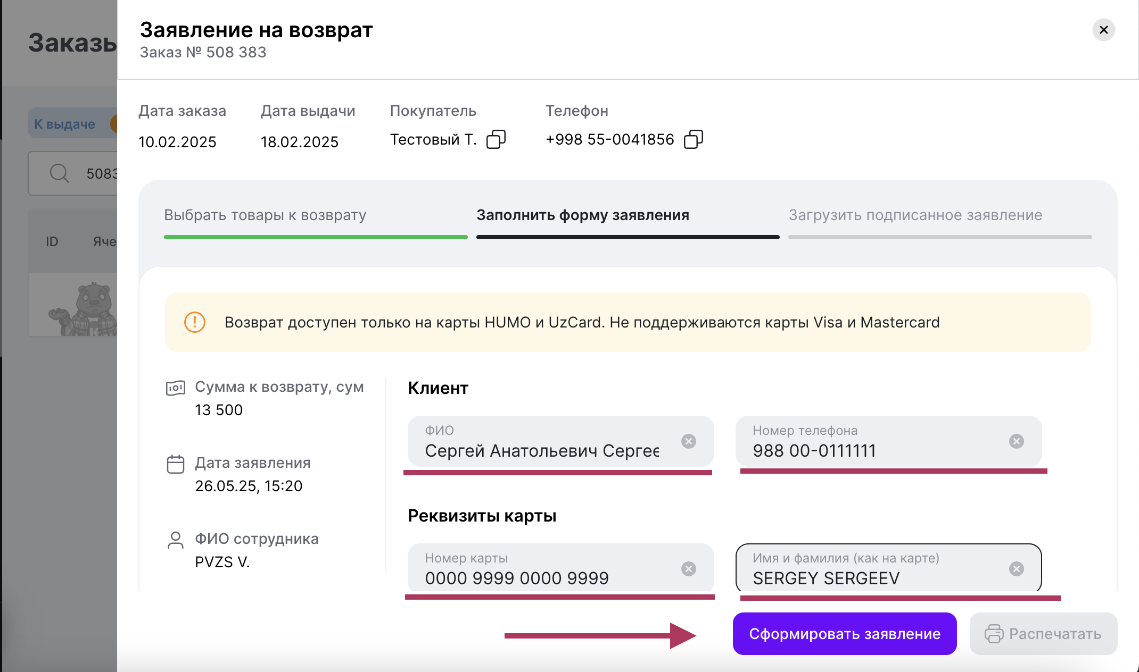This screenshot has height=672, width=1139.
Task: Click the calendar icon near Дата заявления
Action: click(x=176, y=464)
